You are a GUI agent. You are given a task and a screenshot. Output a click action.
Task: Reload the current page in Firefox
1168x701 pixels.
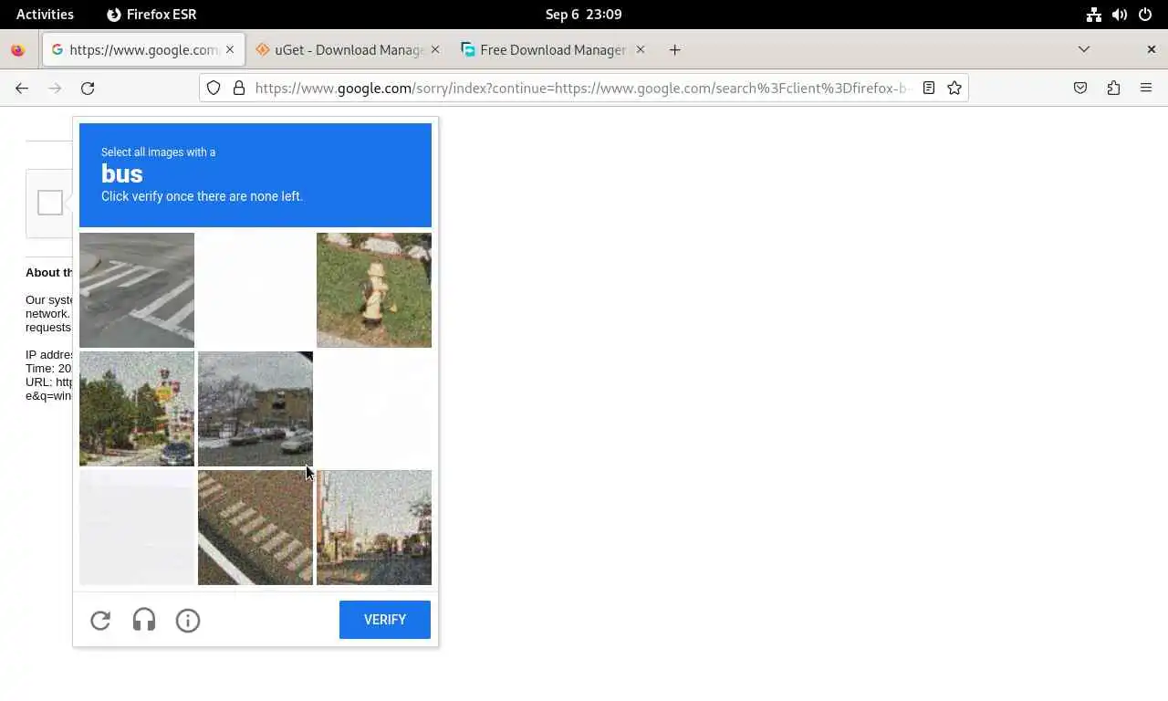88,88
